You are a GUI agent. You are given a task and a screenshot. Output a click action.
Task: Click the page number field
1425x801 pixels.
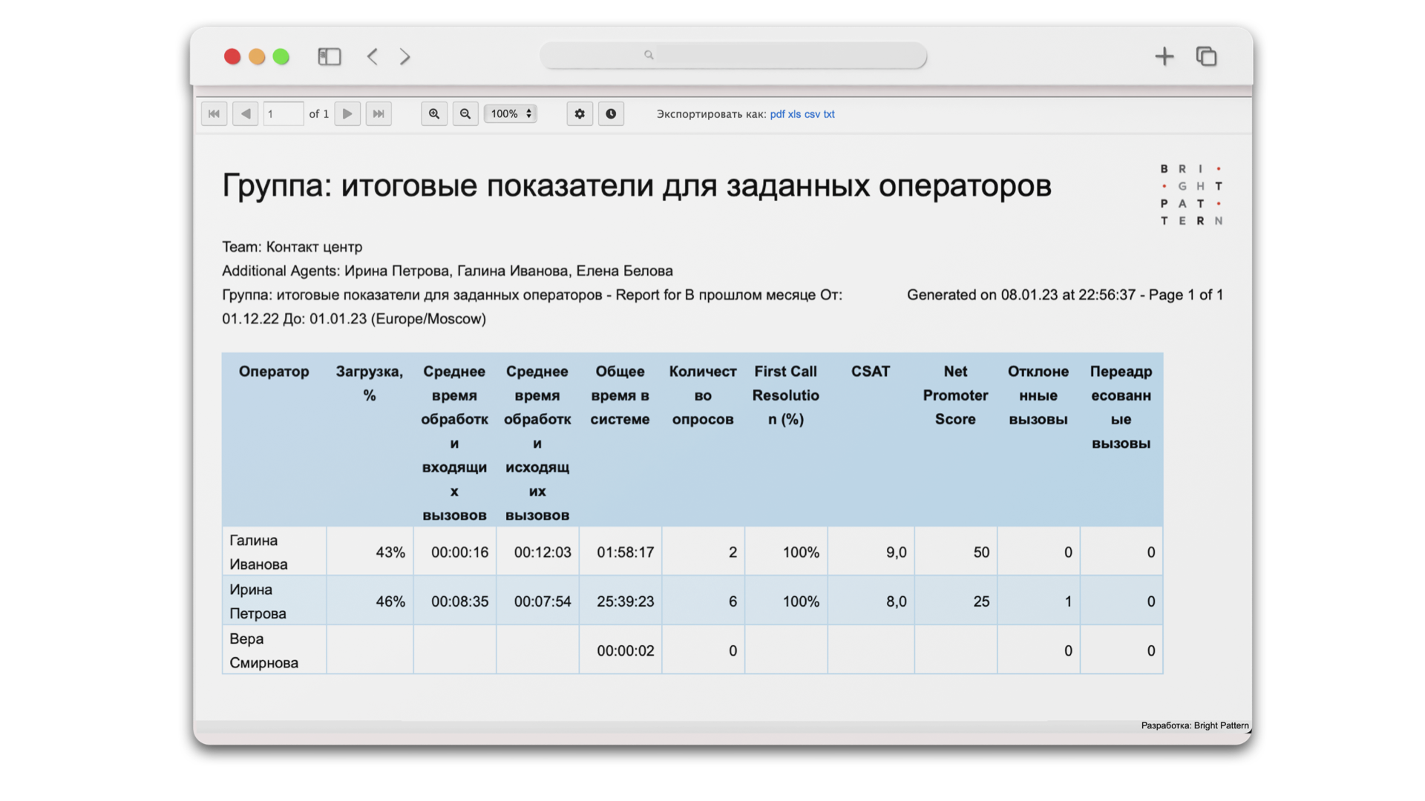(284, 113)
